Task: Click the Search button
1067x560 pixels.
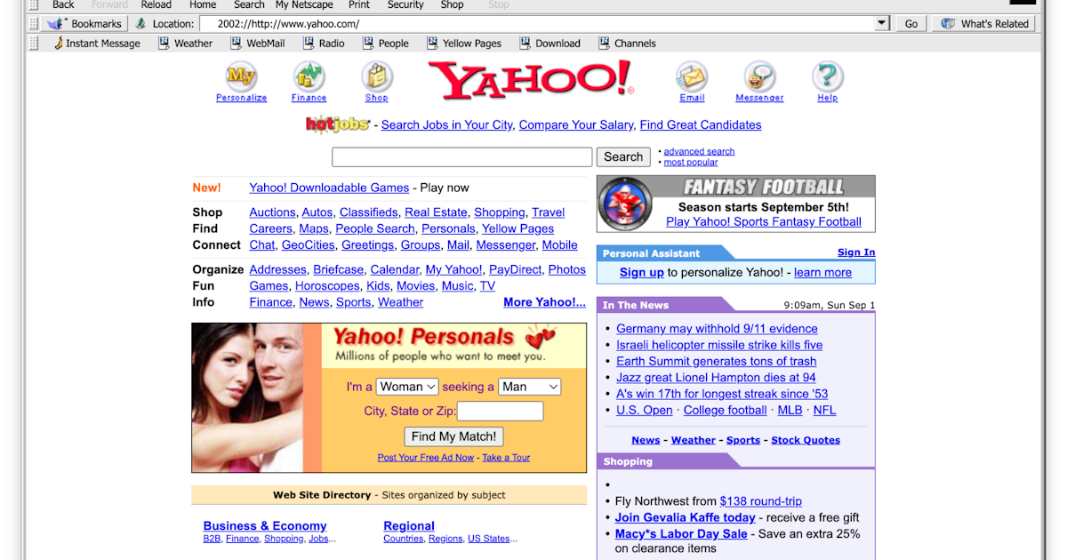Action: pos(623,156)
